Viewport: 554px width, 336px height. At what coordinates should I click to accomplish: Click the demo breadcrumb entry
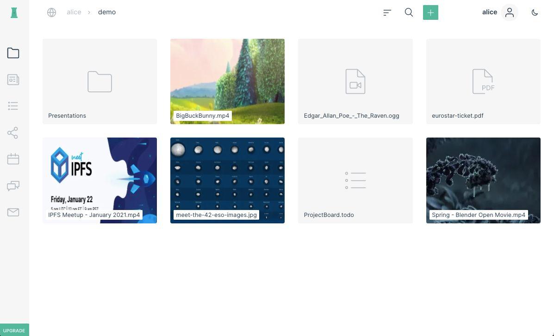point(107,12)
